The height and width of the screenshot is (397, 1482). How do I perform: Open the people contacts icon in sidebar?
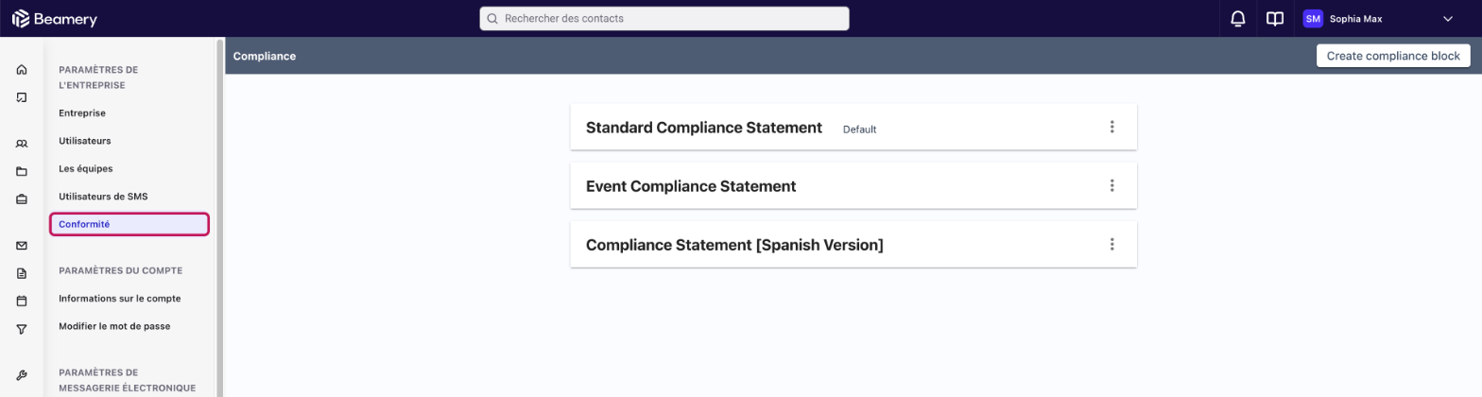pos(22,144)
